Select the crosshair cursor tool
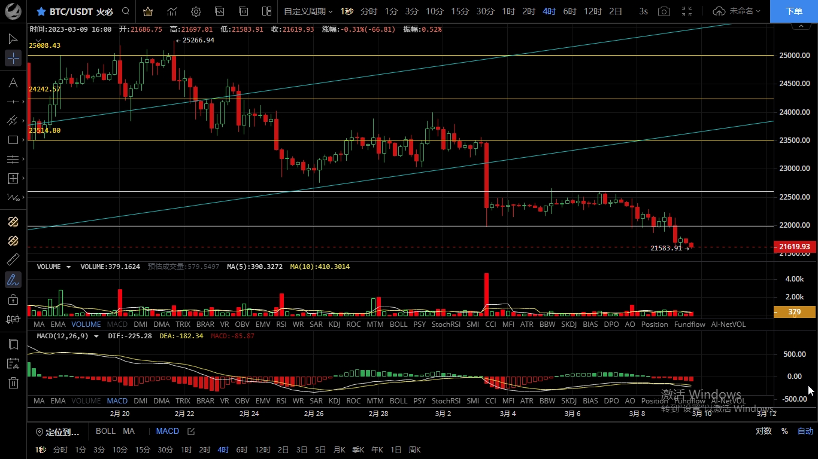Image resolution: width=818 pixels, height=459 pixels. (x=13, y=58)
